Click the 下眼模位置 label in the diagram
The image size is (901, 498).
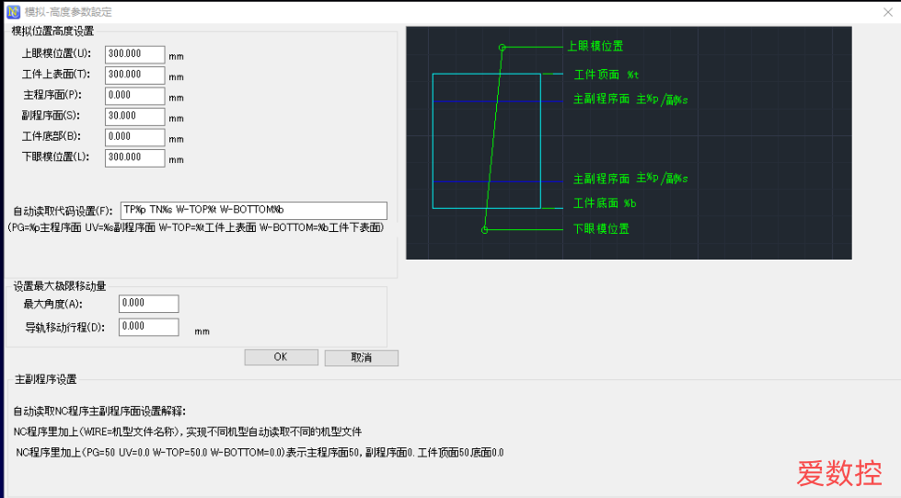click(x=601, y=229)
